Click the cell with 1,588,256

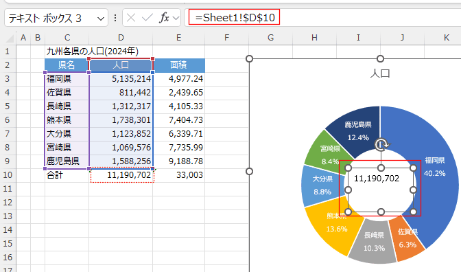coord(121,161)
